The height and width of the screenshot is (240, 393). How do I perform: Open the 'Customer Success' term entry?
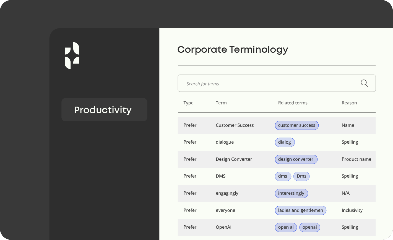pos(235,125)
